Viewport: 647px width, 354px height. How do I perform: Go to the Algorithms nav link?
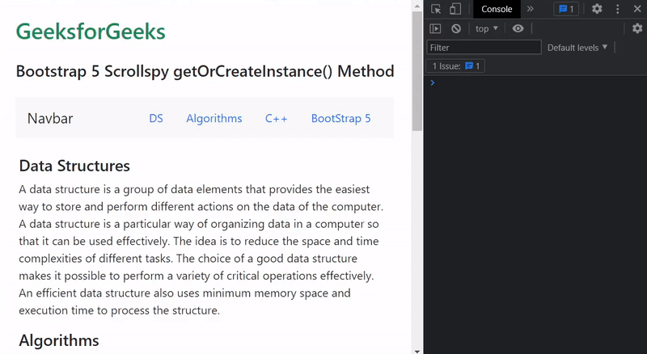(x=214, y=119)
